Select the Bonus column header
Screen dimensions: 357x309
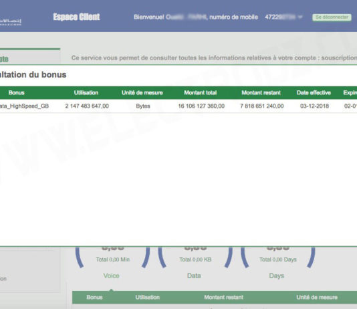(17, 93)
